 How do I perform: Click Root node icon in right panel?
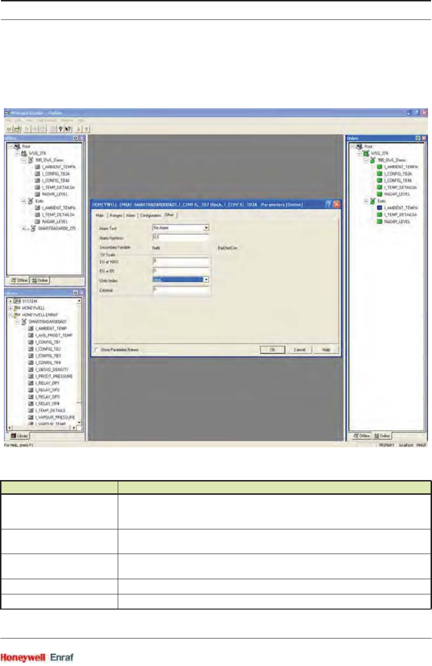coord(359,147)
